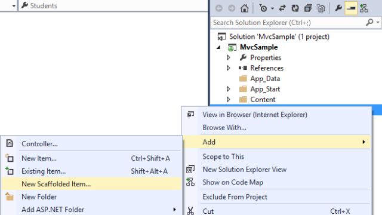Click the Forward navigation arrow in Solution Explorer
382x215 pixels.
pyautogui.click(x=232, y=8)
